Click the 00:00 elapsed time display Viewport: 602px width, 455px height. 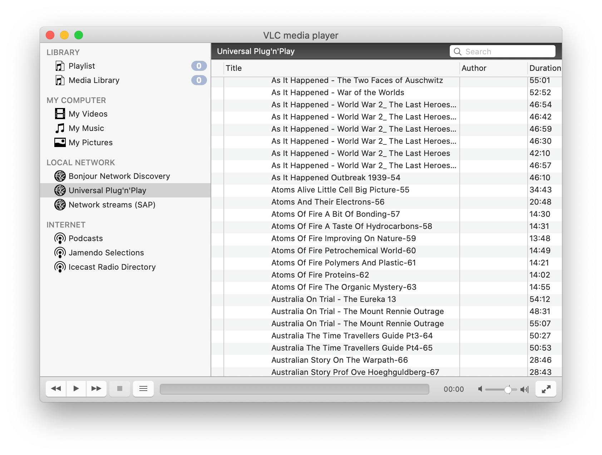(454, 389)
